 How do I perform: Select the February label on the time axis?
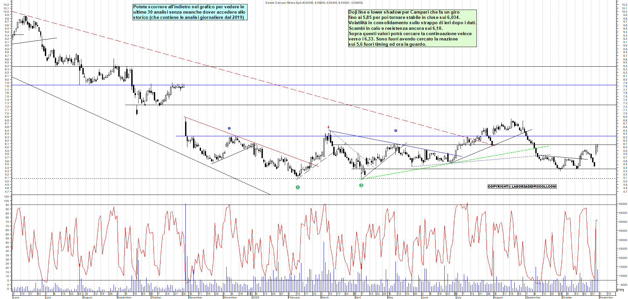[294, 297]
